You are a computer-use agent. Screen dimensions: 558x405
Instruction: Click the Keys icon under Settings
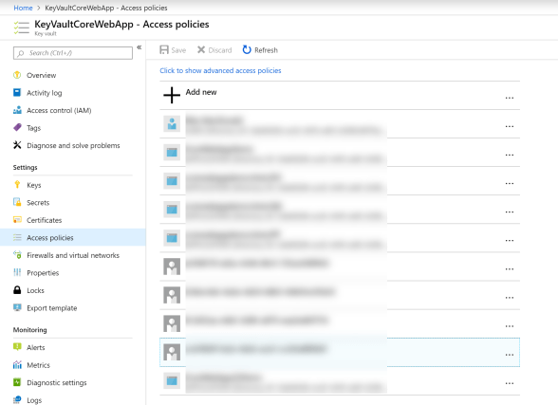[x=17, y=185]
